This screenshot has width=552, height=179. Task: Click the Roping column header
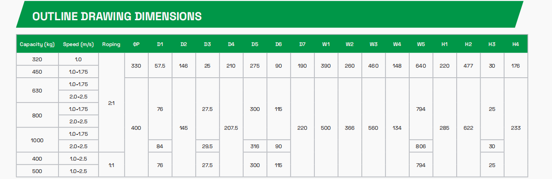point(111,44)
